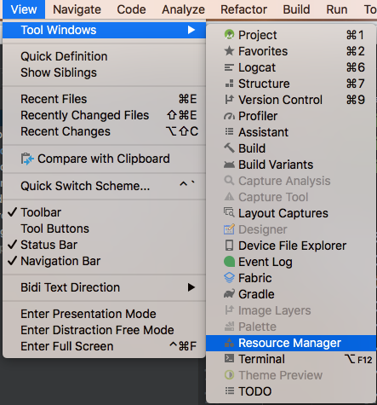Select the Structure blocks icon
Viewport: 377px width, 405px height.
pyautogui.click(x=229, y=84)
